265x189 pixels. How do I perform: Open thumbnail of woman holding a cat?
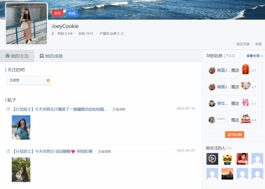[x=21, y=170]
